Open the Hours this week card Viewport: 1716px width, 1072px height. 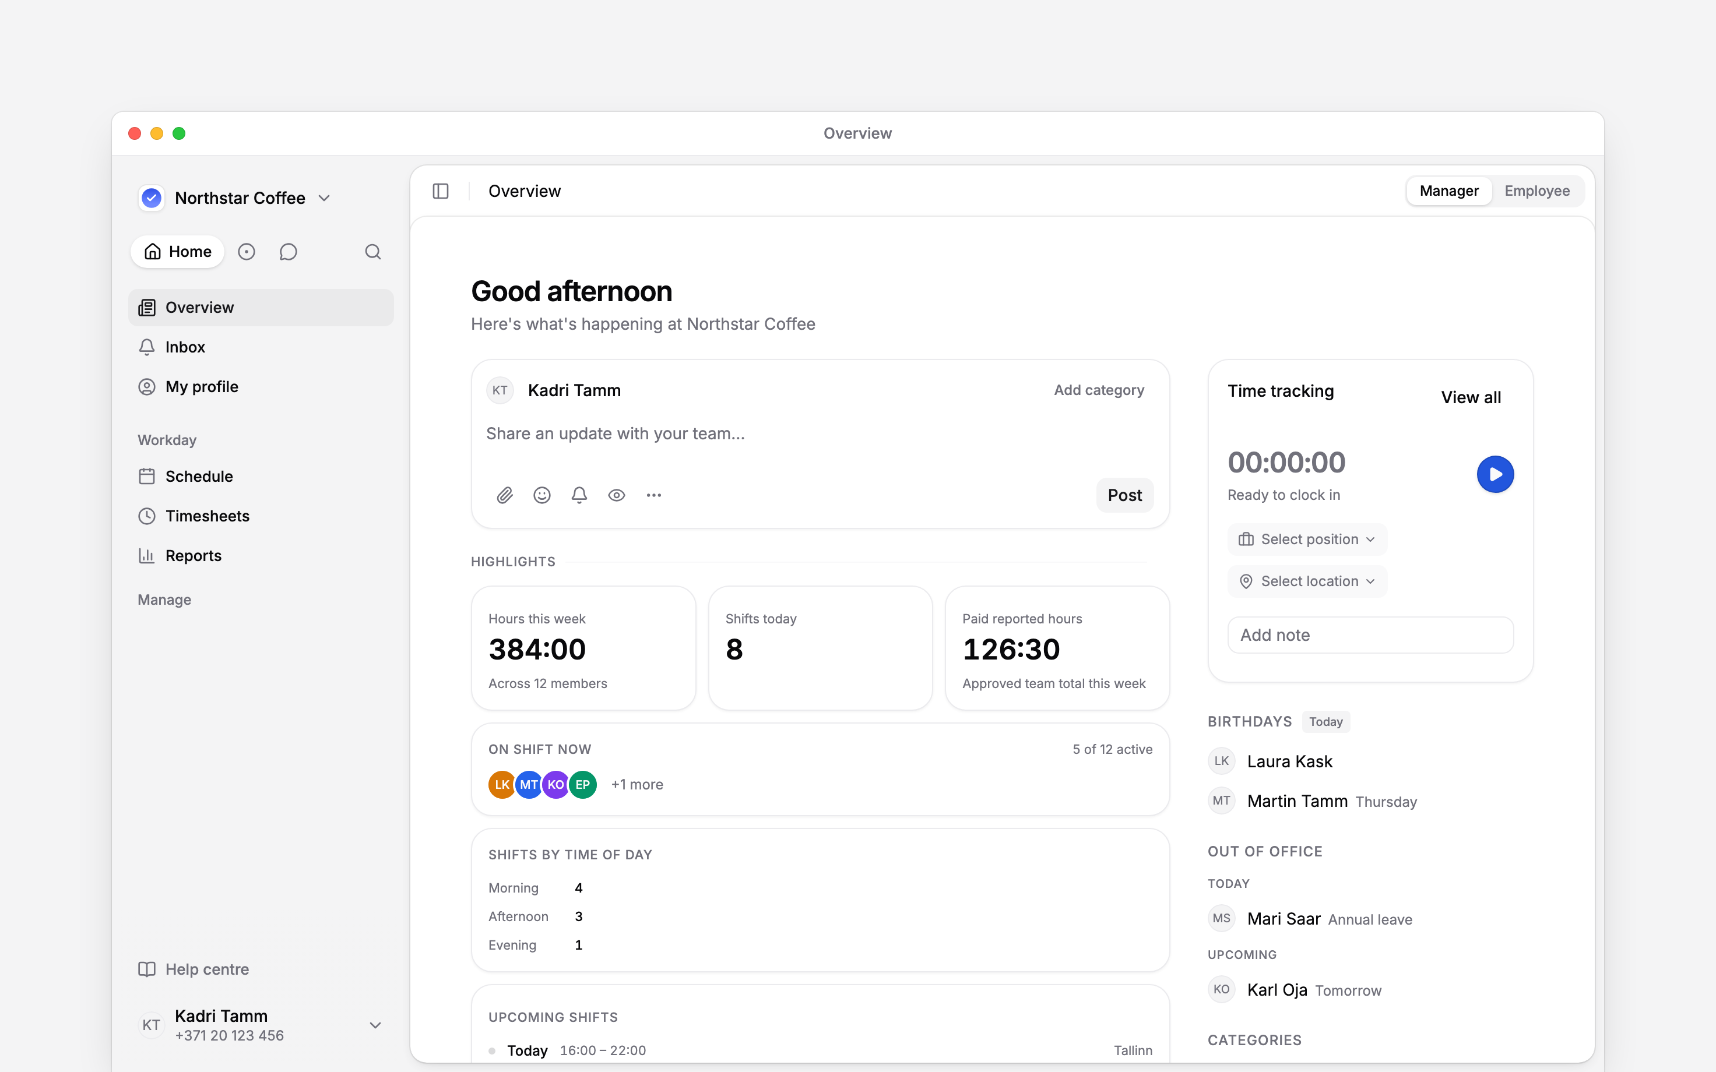pos(583,648)
